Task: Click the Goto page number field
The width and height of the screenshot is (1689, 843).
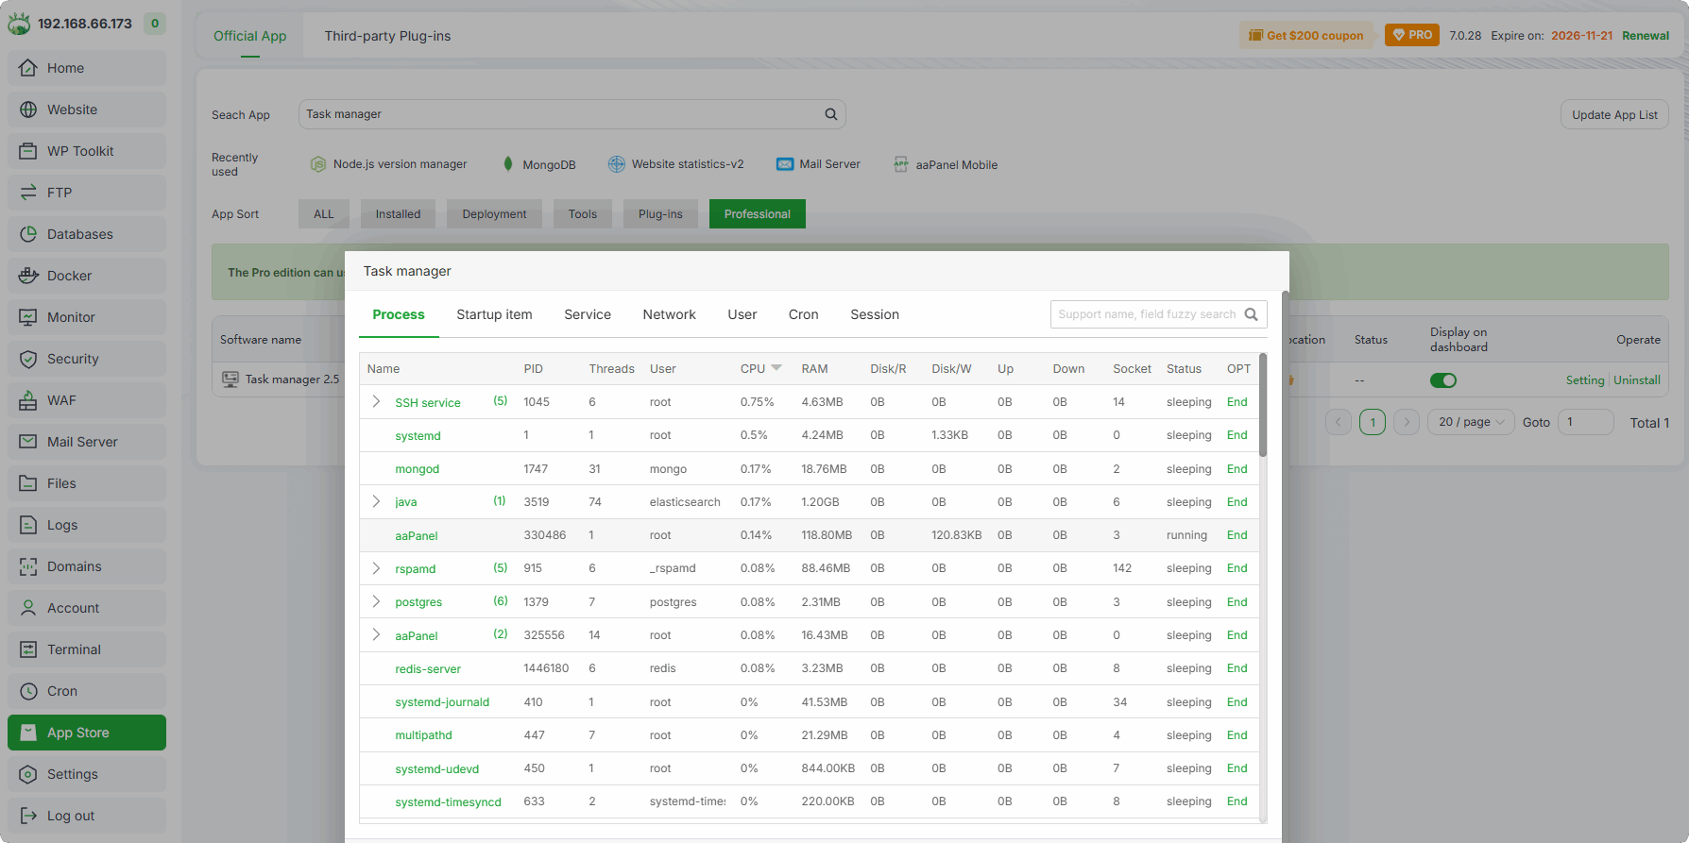Action: [1585, 422]
